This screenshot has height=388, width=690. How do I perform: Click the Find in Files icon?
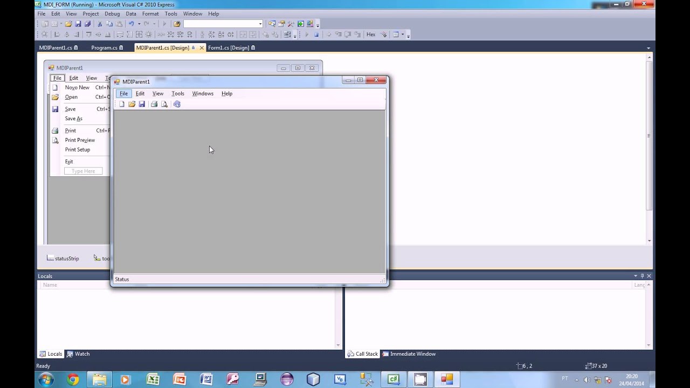pyautogui.click(x=177, y=24)
